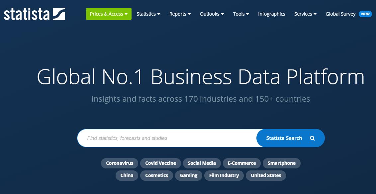
Task: Select the Covid Vaccine topic tag
Action: point(160,163)
